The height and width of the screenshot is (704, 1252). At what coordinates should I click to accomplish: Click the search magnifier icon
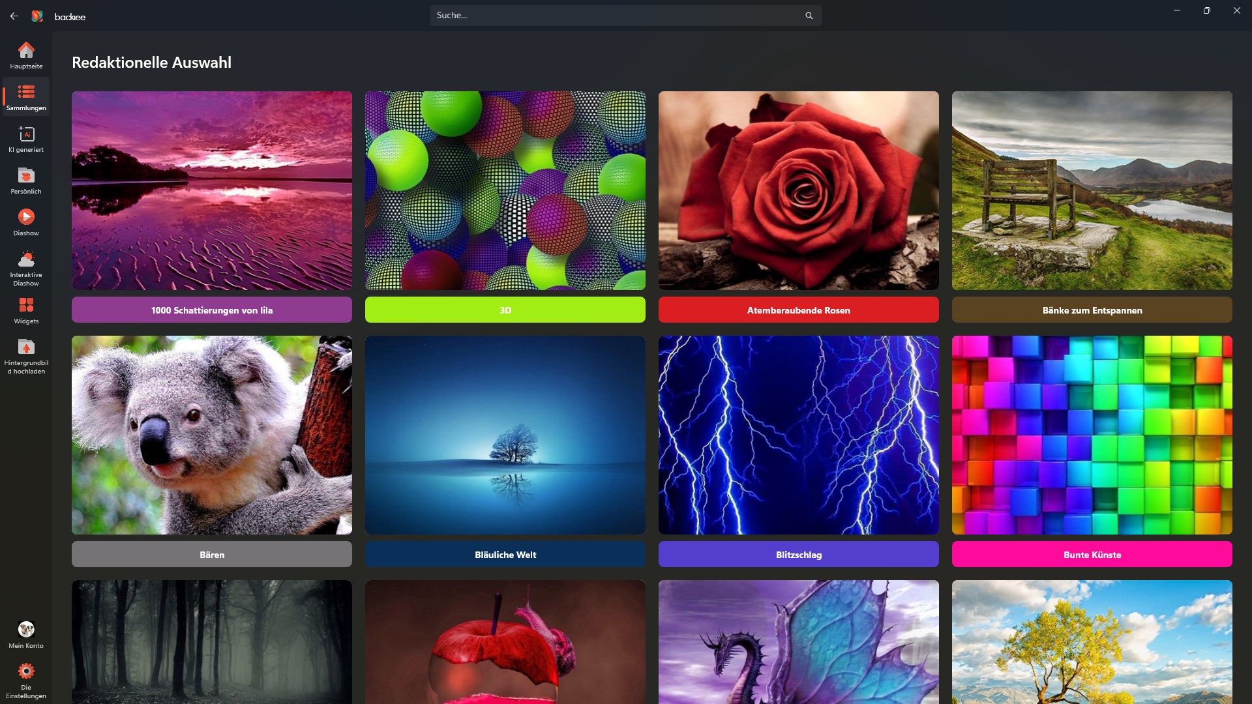point(809,16)
